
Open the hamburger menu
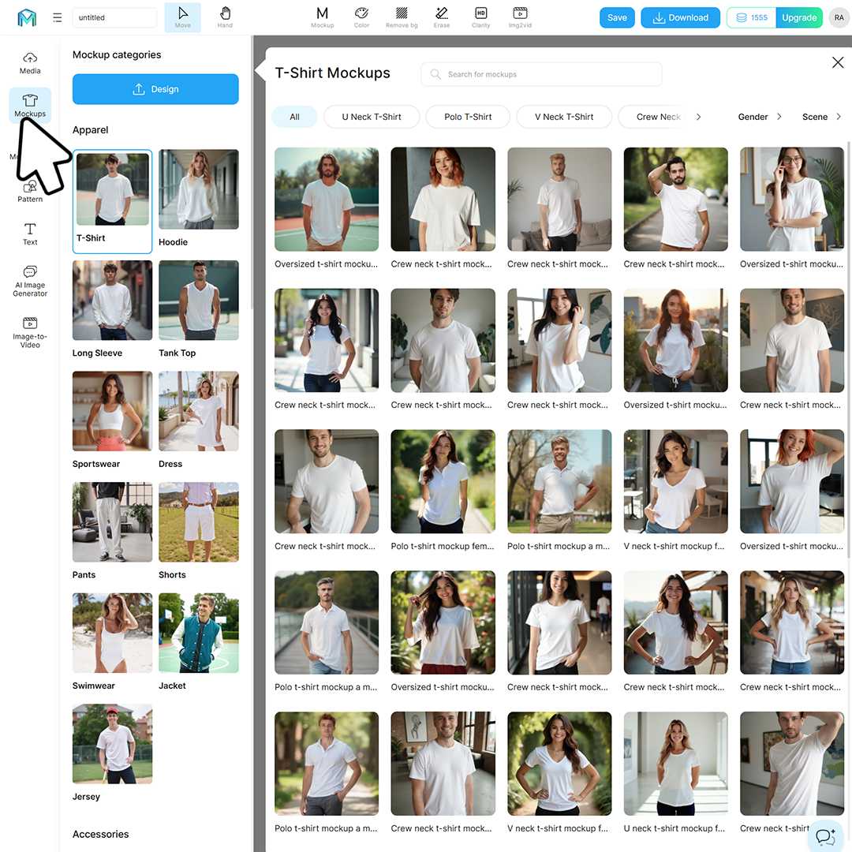57,17
